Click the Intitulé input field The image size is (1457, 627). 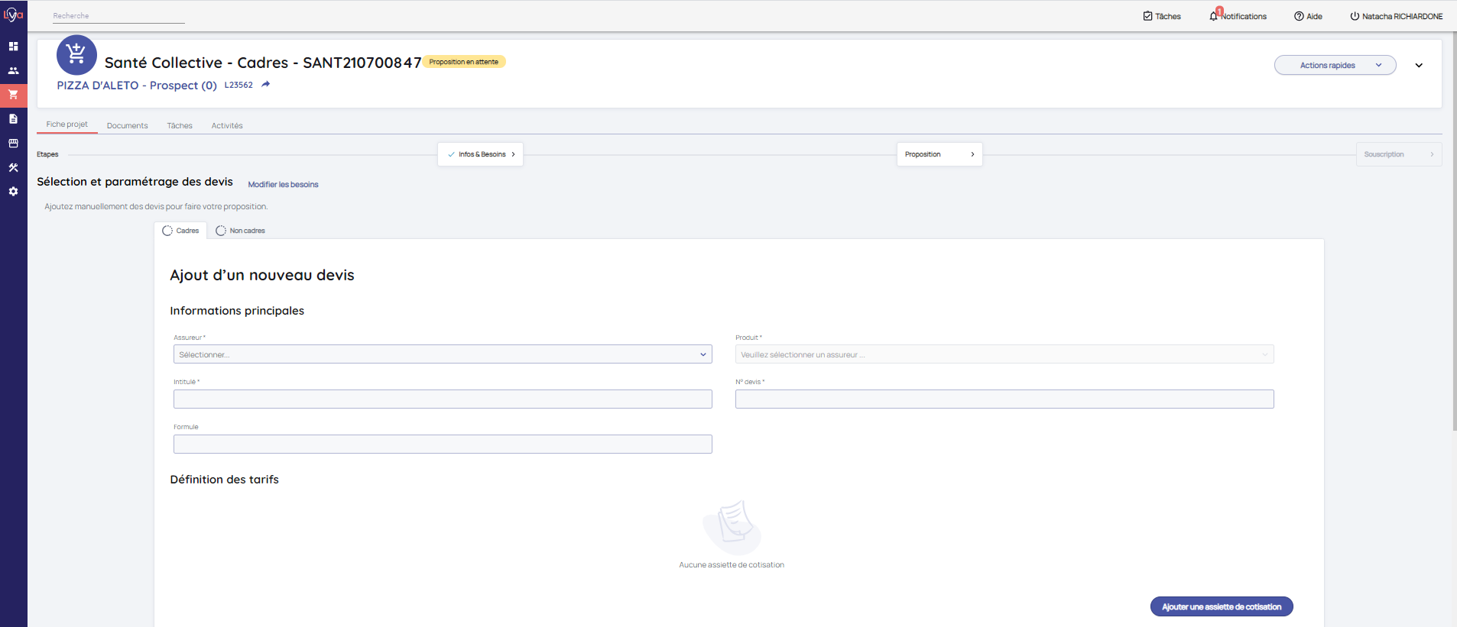[442, 399]
